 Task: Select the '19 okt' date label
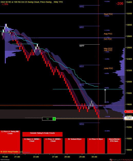coord(5,157)
